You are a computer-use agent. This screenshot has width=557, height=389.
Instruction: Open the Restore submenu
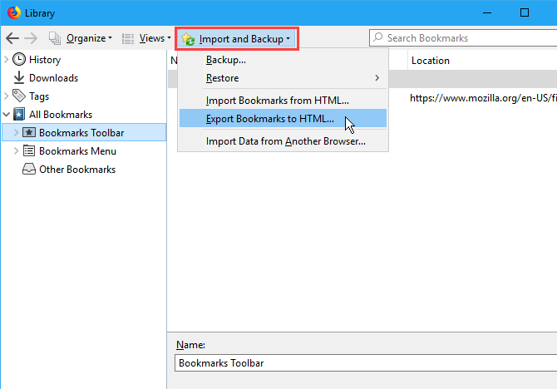[283, 78]
